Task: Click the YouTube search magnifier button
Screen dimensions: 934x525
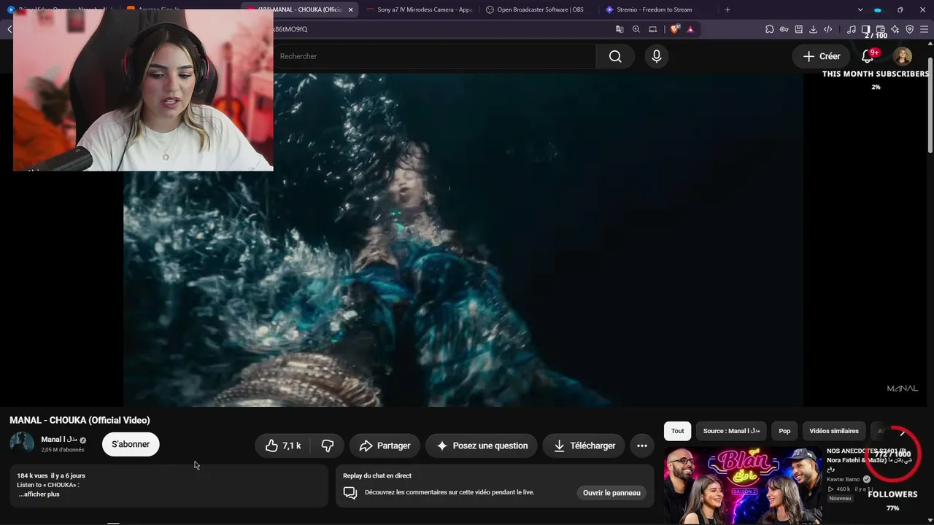Action: pyautogui.click(x=615, y=56)
